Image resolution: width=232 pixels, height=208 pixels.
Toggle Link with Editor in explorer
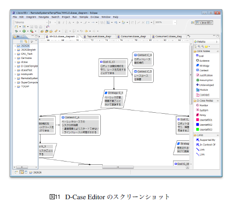click(26, 41)
